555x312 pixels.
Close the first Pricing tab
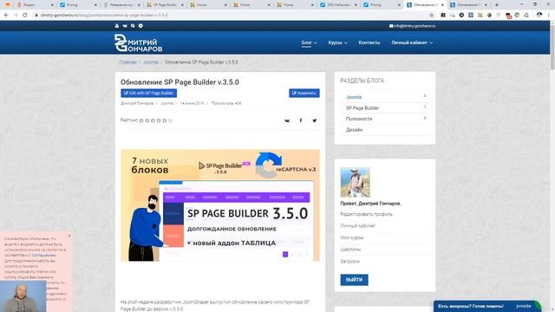click(x=95, y=5)
